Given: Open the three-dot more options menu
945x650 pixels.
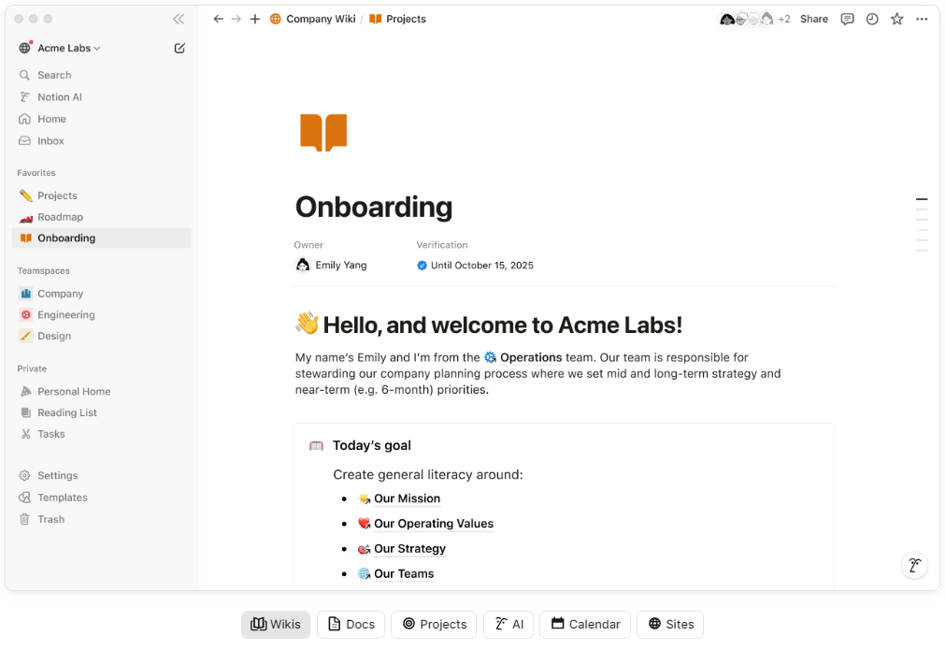Looking at the screenshot, I should point(922,20).
